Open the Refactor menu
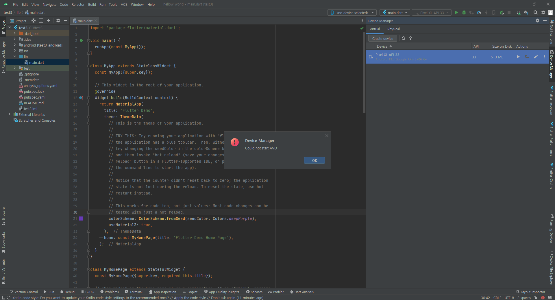Image resolution: width=555 pixels, height=300 pixels. (78, 4)
